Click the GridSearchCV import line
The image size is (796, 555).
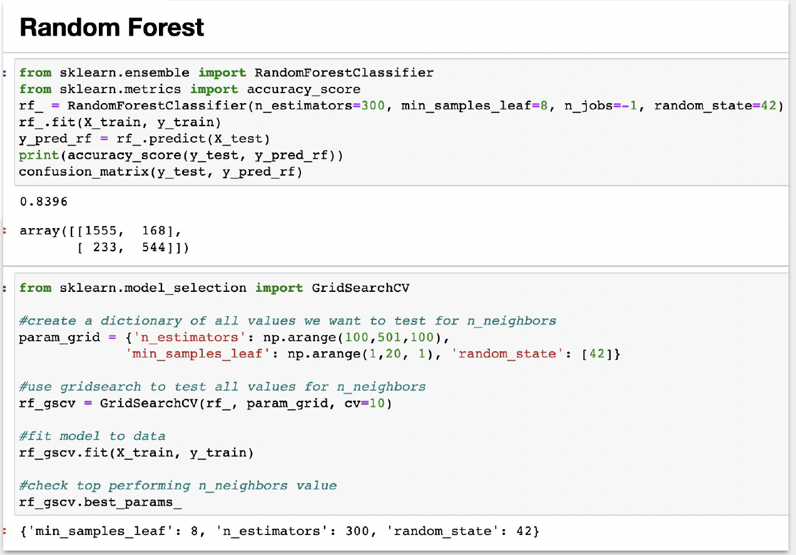[x=214, y=288]
